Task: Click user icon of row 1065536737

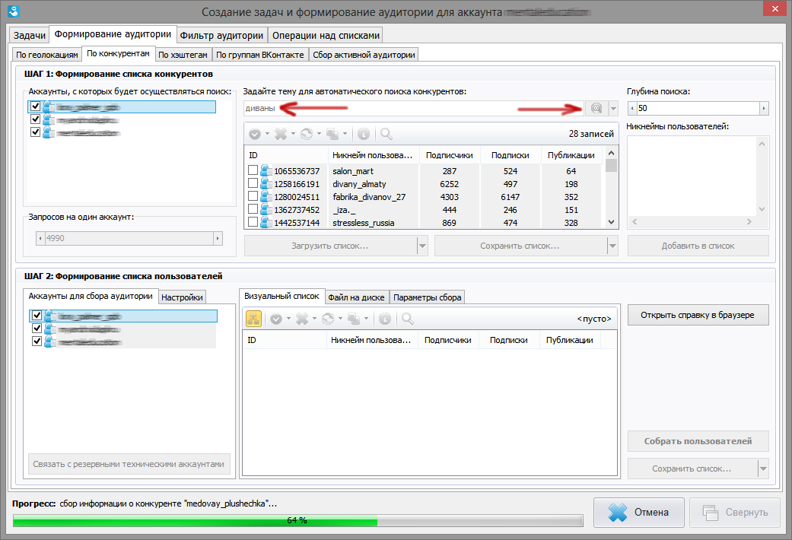Action: [x=266, y=170]
